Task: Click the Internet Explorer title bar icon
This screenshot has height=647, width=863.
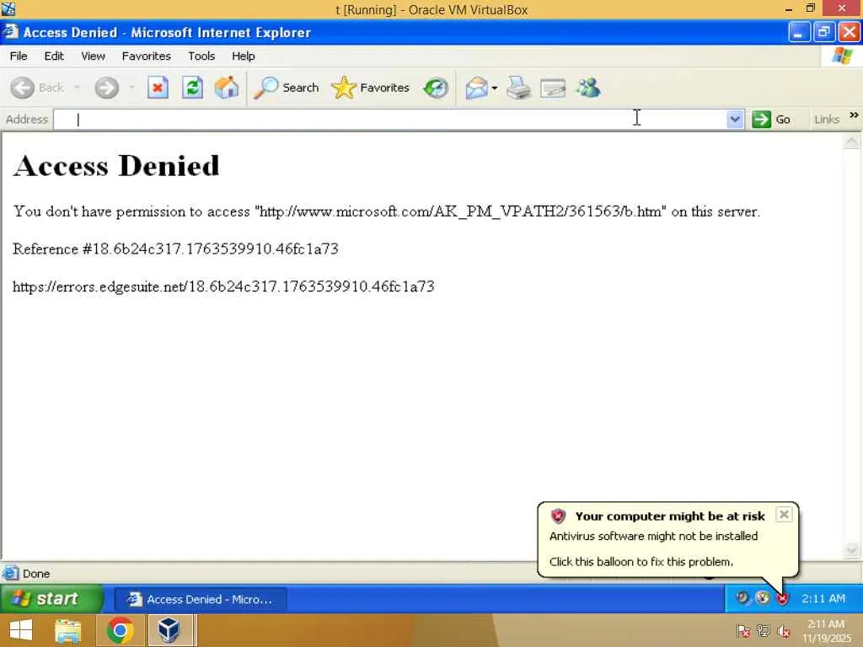Action: [x=10, y=32]
